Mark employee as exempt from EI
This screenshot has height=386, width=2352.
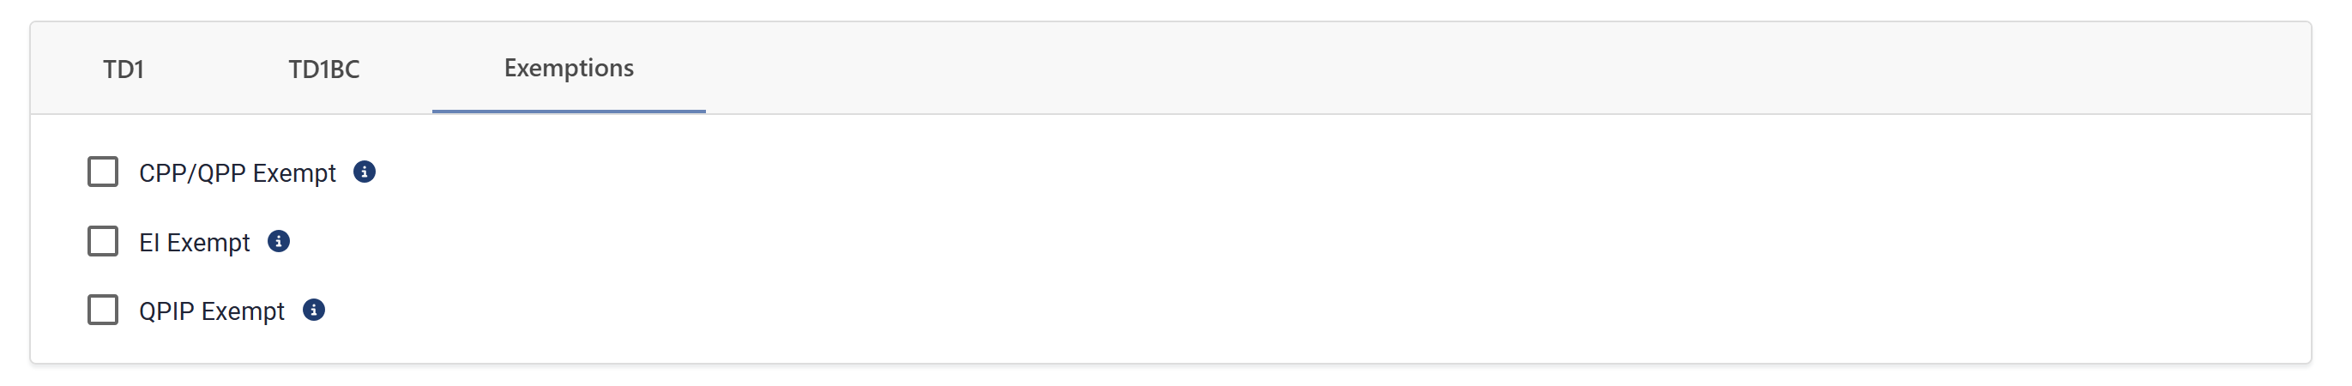[103, 241]
